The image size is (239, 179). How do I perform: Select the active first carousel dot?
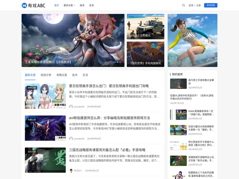pyautogui.click(x=114, y=62)
